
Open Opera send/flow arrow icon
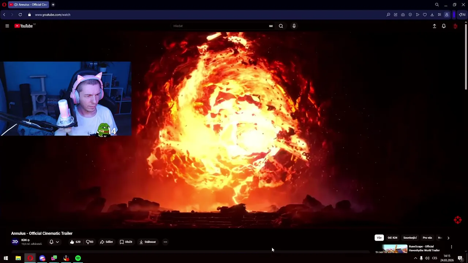pos(418,15)
